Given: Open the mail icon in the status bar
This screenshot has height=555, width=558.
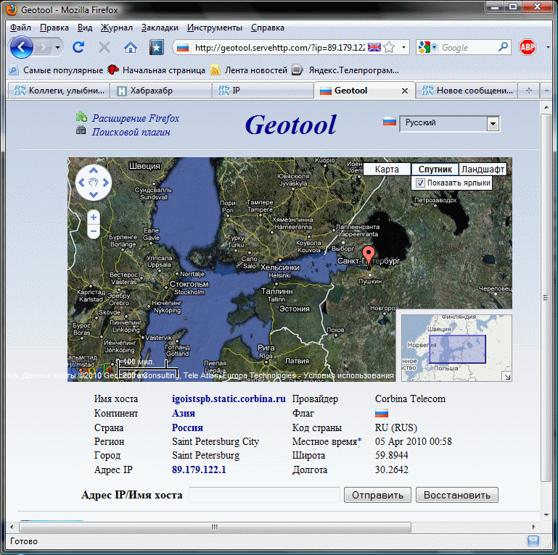Looking at the screenshot, I should 533,541.
